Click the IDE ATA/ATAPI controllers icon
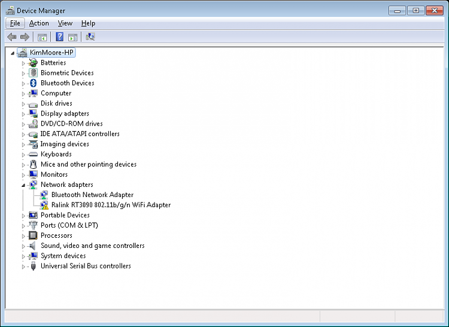Viewport: 449px width, 327px height. 33,134
